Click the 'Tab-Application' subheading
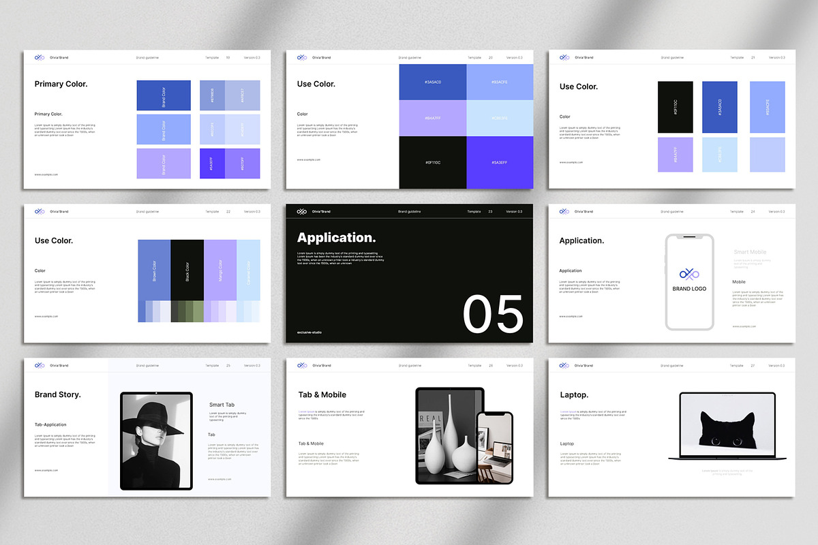818x545 pixels. (50, 424)
